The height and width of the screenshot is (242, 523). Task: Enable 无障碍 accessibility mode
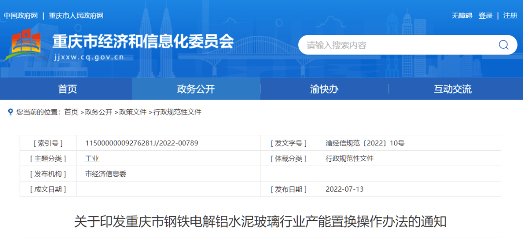click(461, 15)
